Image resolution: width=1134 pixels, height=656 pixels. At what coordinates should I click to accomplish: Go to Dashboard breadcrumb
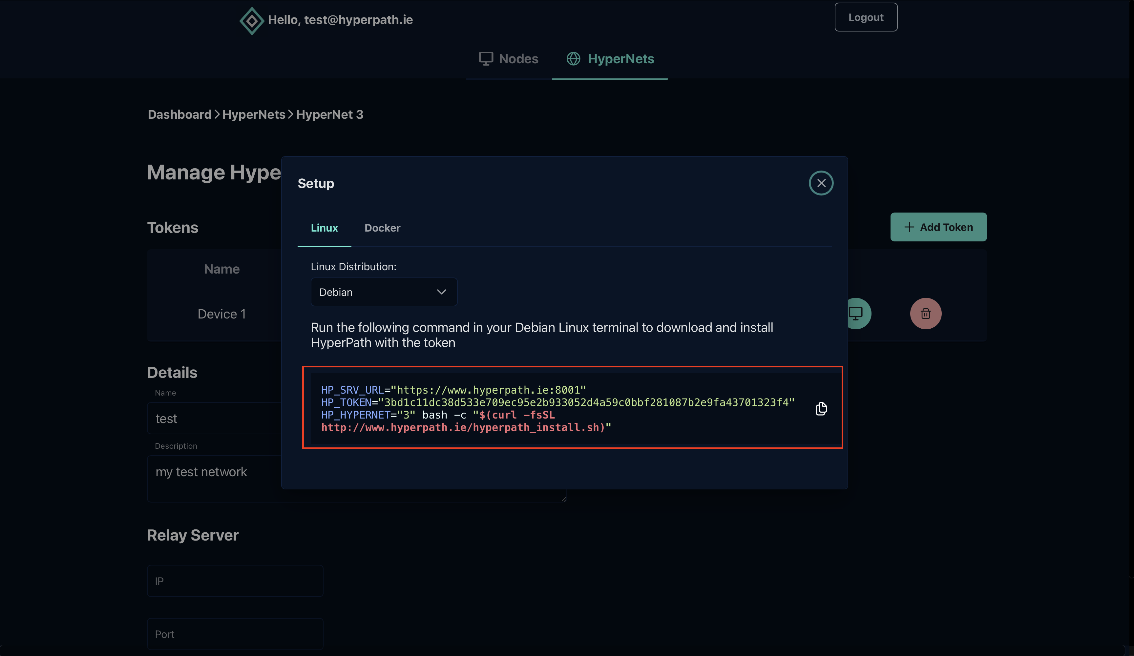click(179, 115)
